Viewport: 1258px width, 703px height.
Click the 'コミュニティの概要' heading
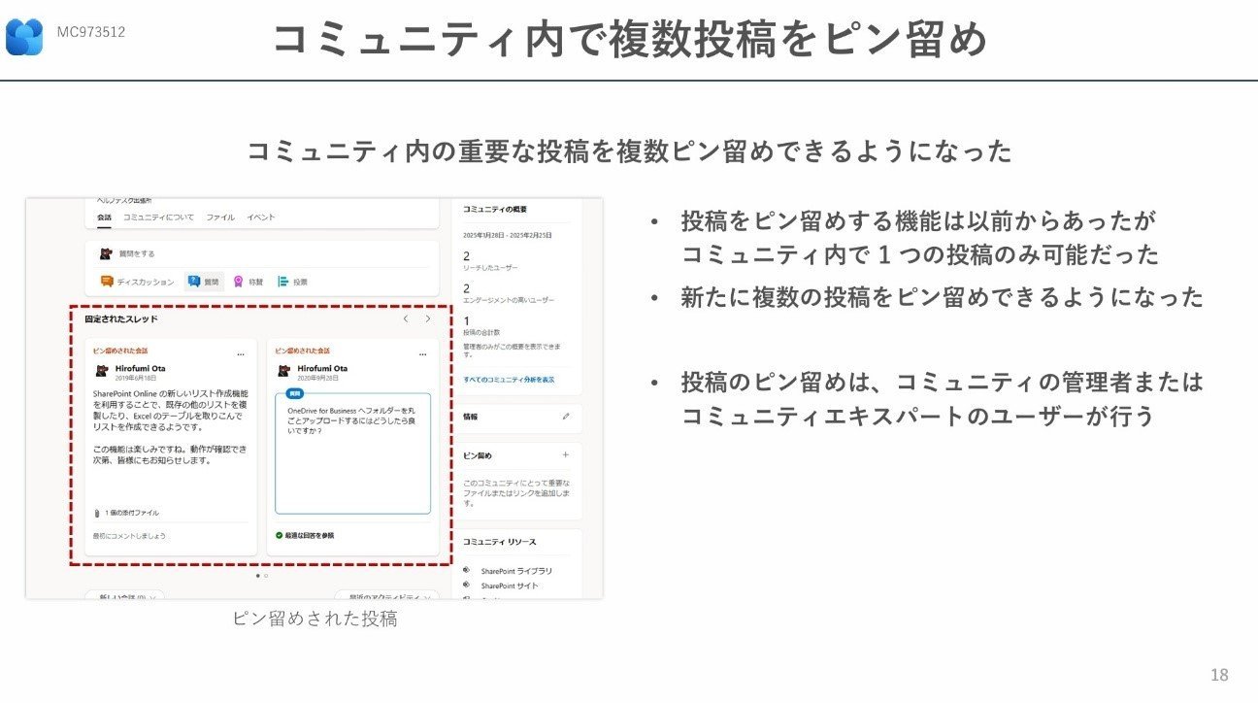click(495, 209)
